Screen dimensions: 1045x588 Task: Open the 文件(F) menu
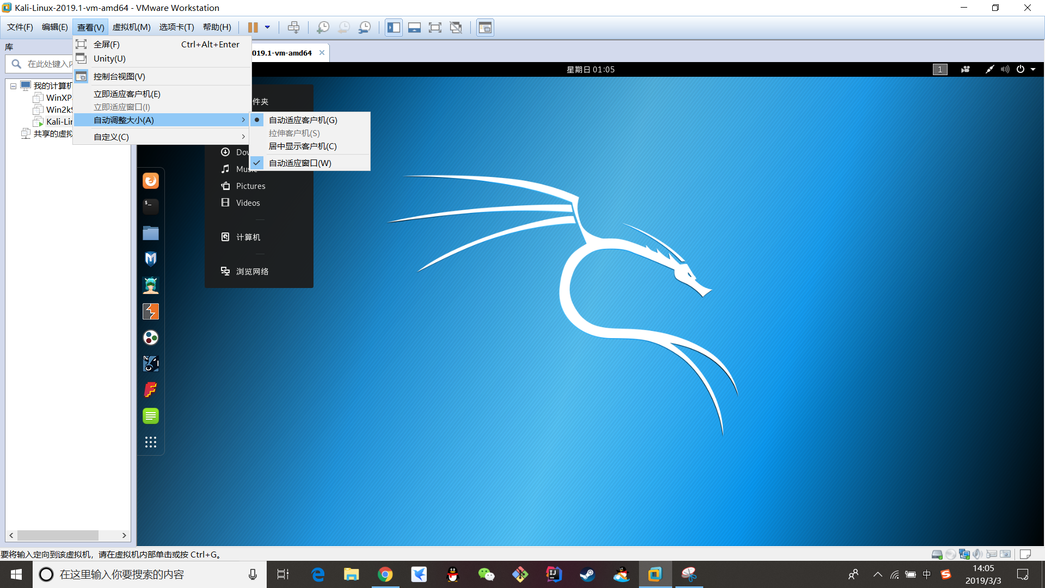click(x=20, y=27)
